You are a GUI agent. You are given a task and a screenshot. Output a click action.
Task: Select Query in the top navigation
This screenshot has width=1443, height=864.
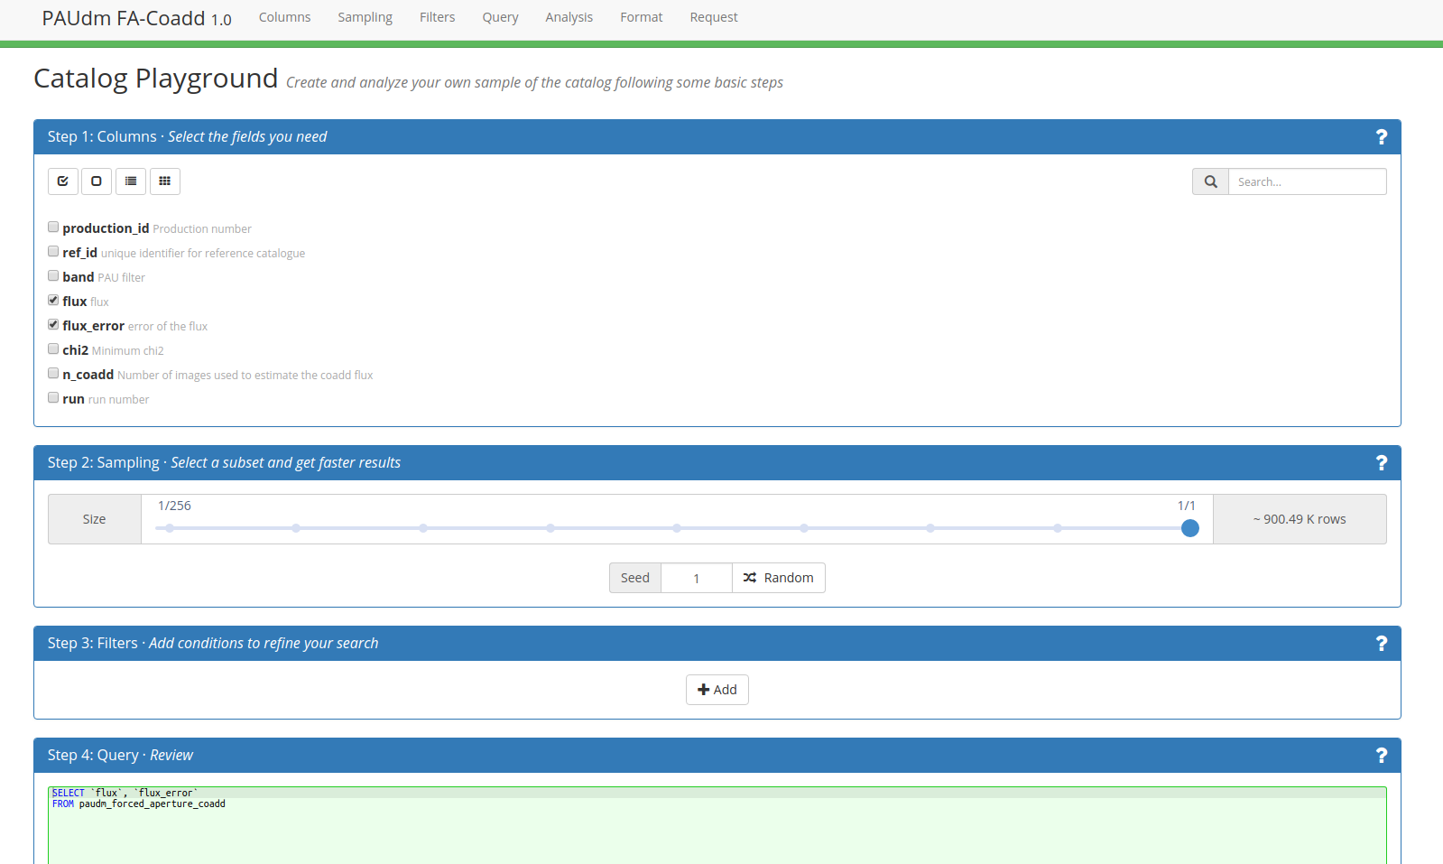pyautogui.click(x=500, y=17)
